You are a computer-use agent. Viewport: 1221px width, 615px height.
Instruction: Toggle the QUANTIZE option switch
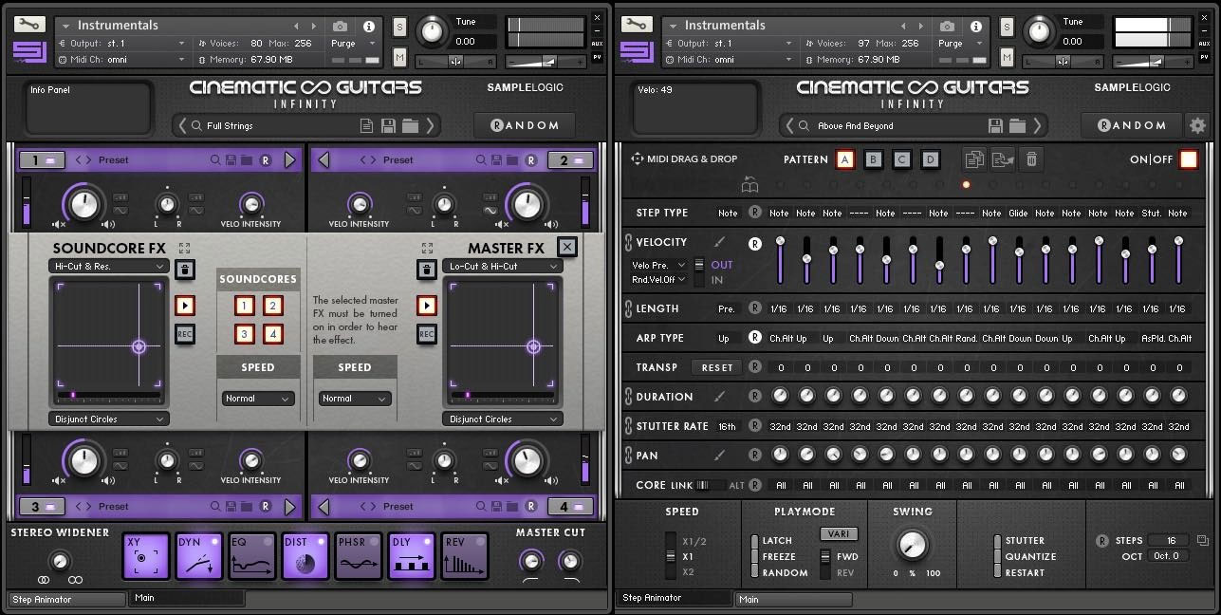(997, 557)
